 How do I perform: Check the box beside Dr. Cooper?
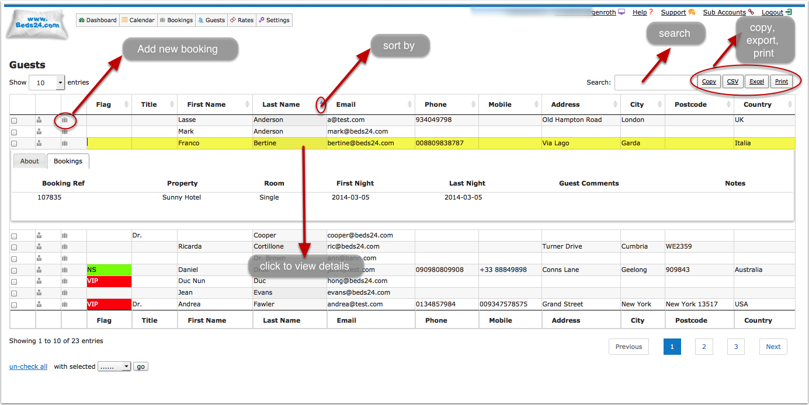[14, 236]
